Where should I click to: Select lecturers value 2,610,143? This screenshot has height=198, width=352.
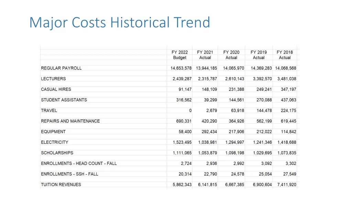234,79
